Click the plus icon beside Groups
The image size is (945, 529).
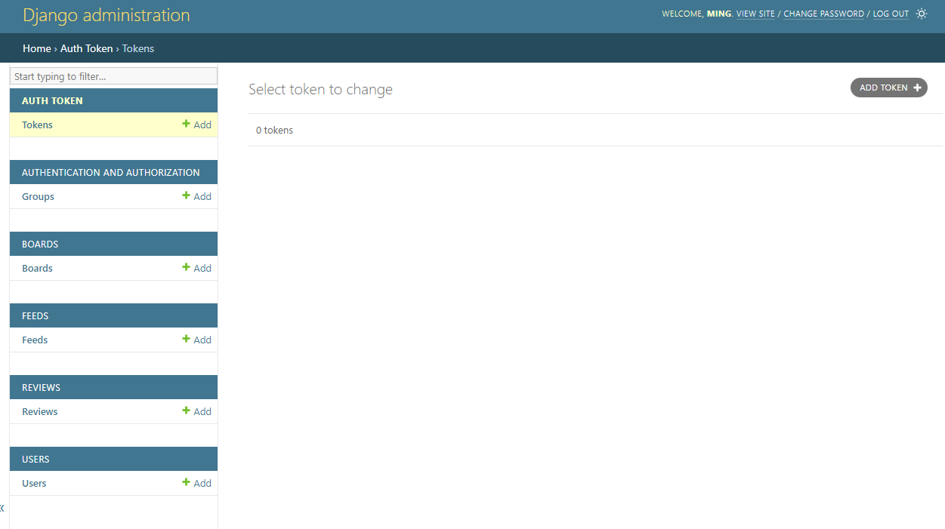click(186, 195)
